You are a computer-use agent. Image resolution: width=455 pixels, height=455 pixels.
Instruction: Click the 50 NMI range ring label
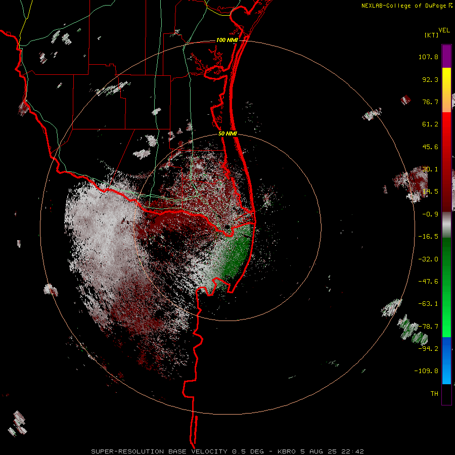[228, 133]
